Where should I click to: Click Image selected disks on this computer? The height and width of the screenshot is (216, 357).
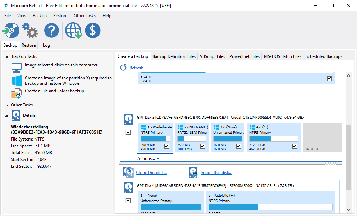click(x=61, y=65)
